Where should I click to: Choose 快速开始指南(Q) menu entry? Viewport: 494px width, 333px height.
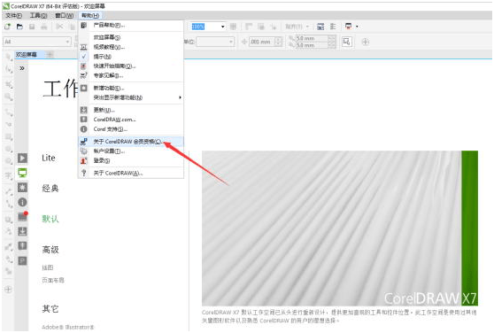click(x=114, y=66)
